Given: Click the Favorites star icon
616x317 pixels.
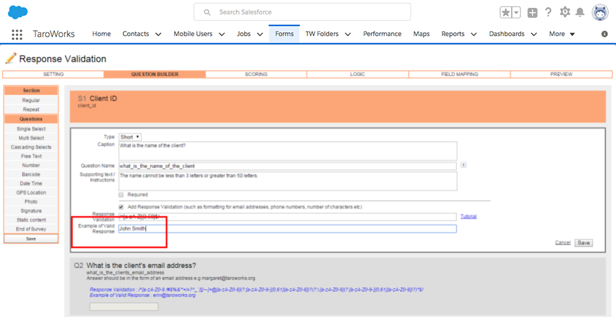Looking at the screenshot, I should (x=505, y=12).
